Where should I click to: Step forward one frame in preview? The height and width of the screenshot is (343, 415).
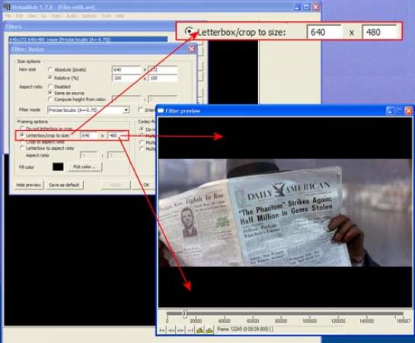[181, 330]
